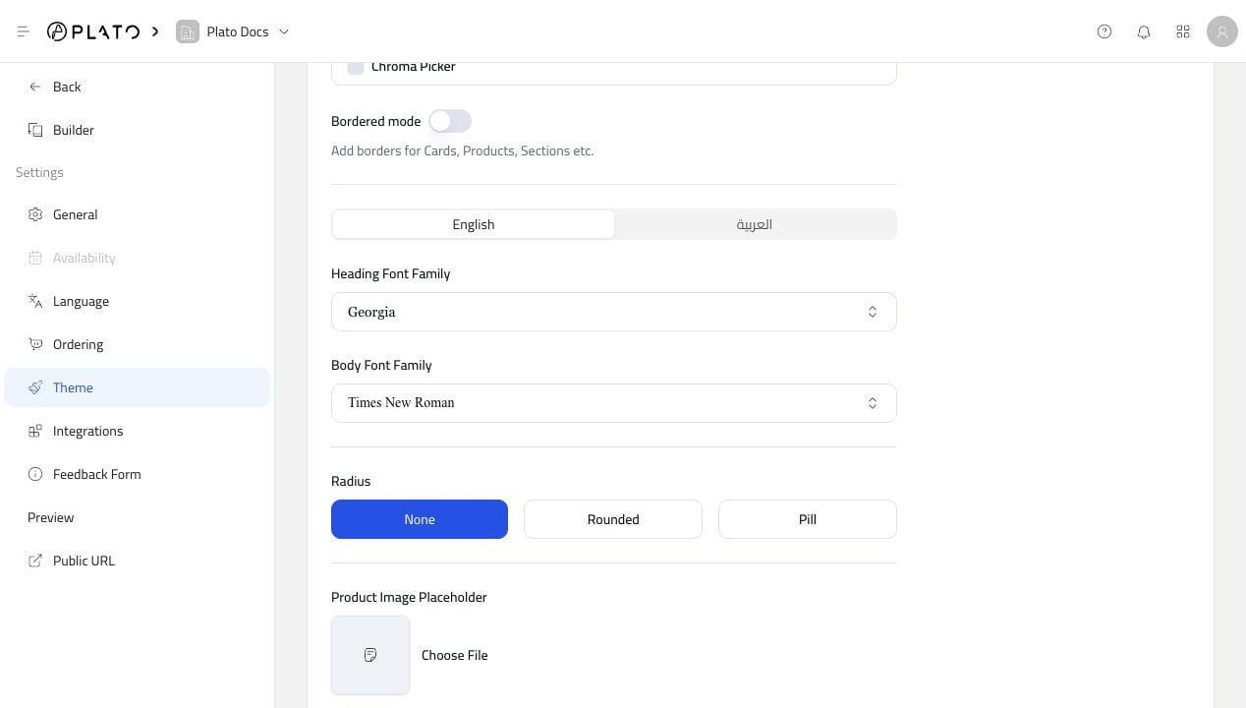Switch to the English language tab
Viewport: 1246px width, 708px height.
474,224
